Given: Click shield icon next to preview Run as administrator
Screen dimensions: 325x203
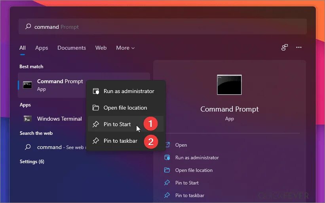Looking at the screenshot, I should coord(167,158).
